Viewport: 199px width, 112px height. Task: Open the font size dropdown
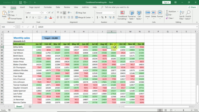pos(46,13)
